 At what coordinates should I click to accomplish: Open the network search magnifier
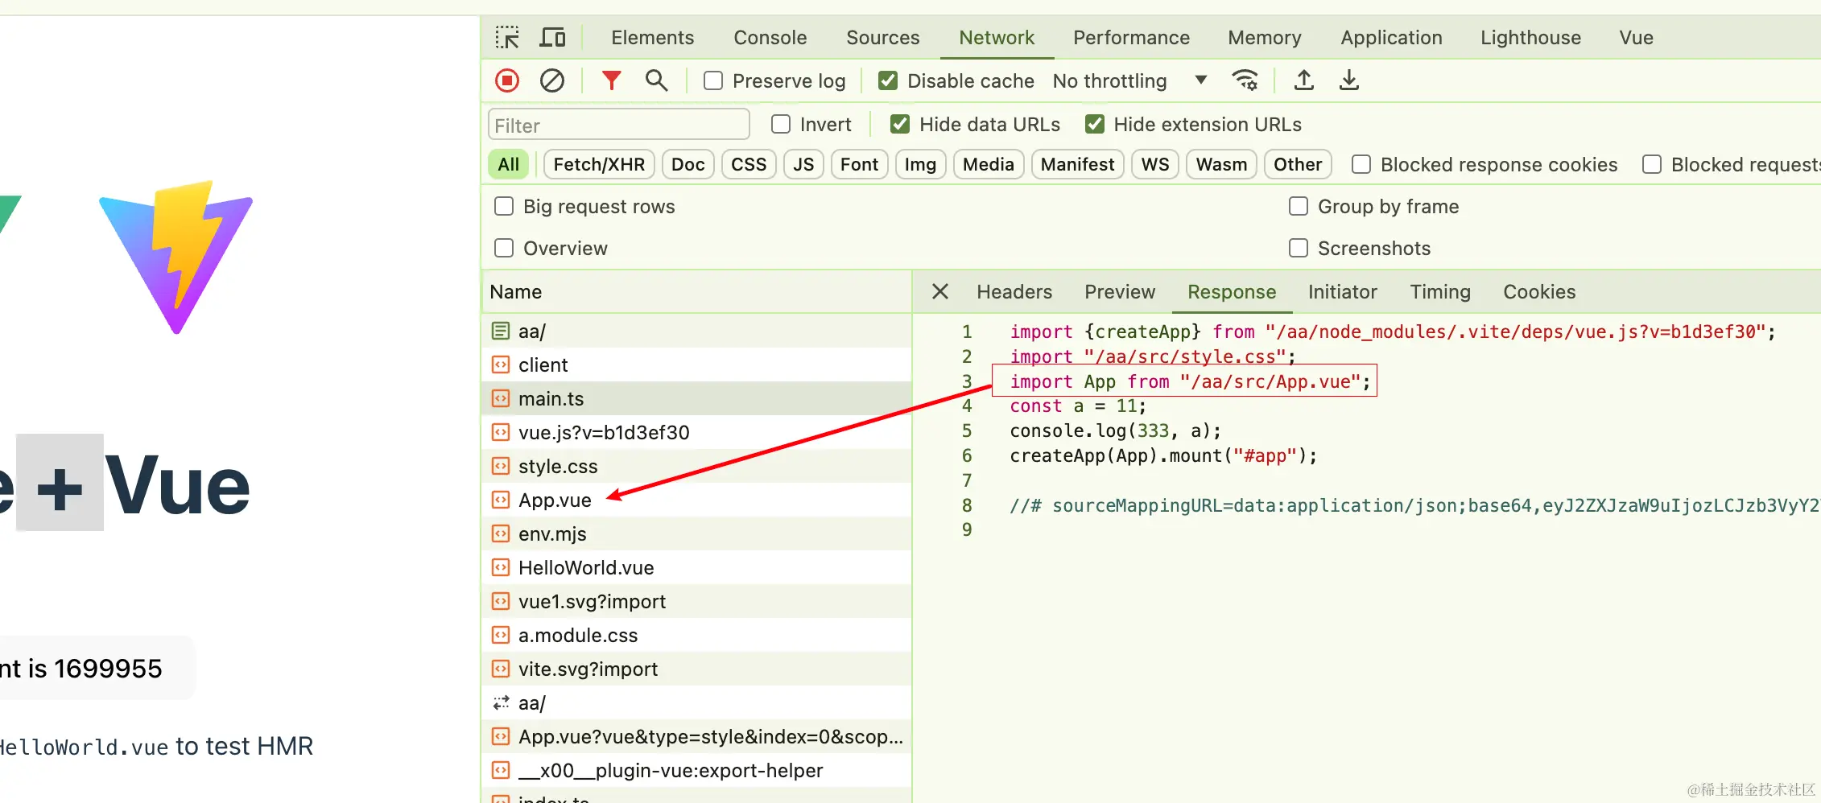tap(657, 80)
